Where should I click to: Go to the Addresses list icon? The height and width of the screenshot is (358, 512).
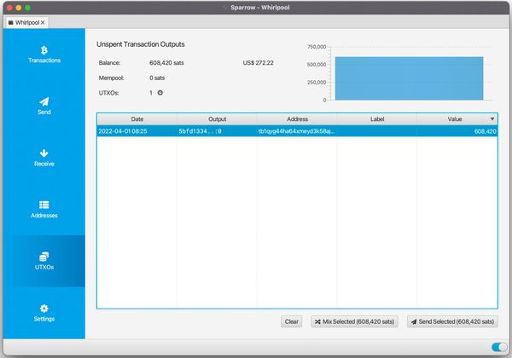click(44, 205)
